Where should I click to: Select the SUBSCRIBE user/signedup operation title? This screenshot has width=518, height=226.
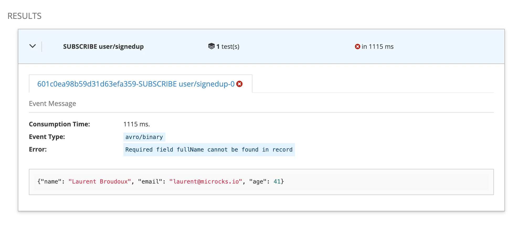103,47
